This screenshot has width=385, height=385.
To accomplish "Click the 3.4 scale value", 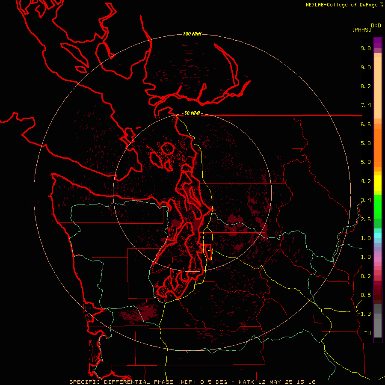I will click(366, 200).
